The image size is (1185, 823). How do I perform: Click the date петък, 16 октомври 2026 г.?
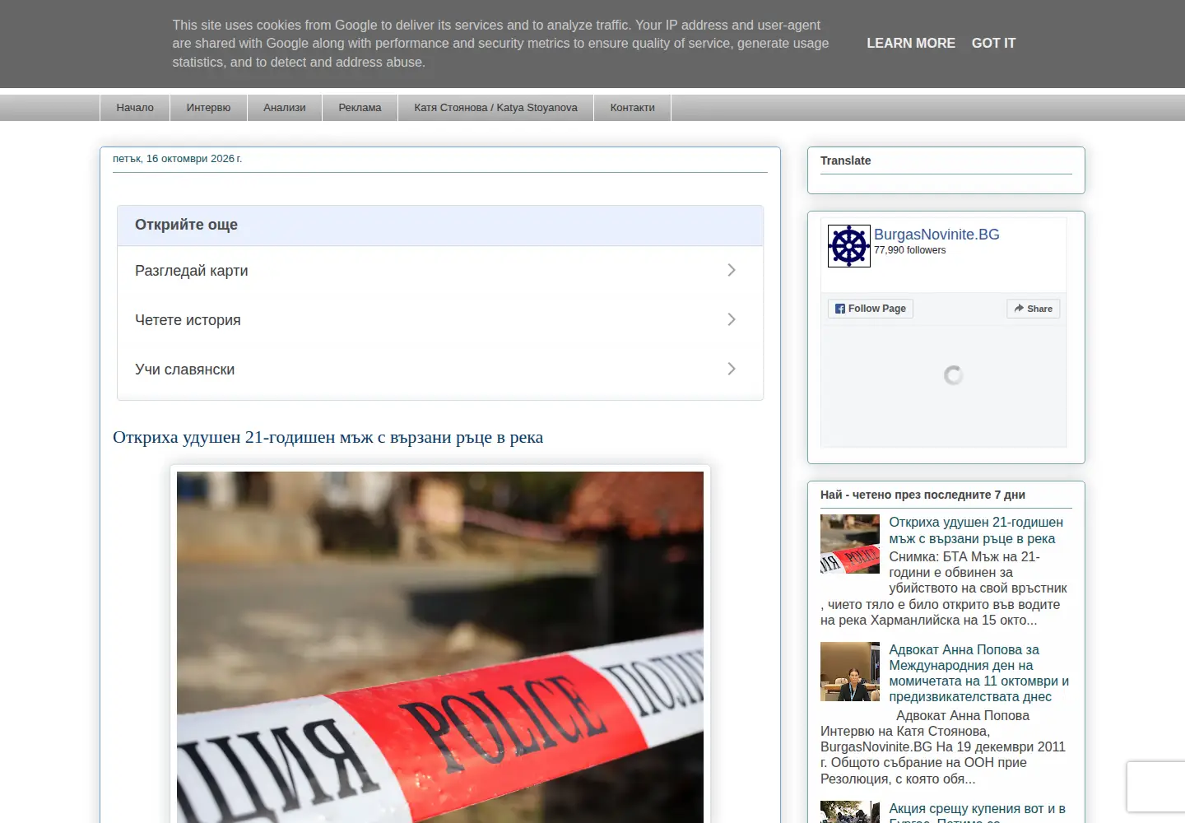pyautogui.click(x=178, y=159)
